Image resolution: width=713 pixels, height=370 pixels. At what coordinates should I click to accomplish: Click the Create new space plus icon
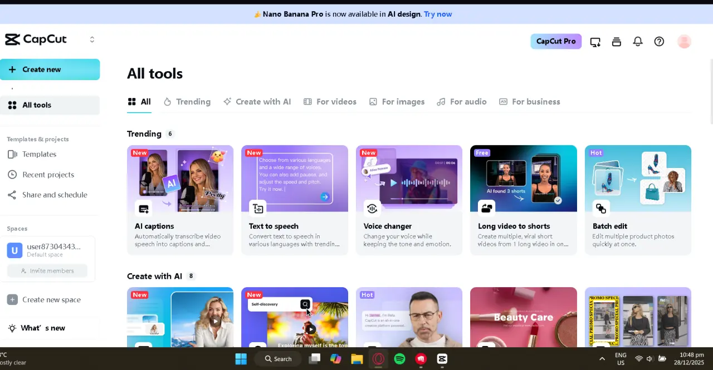12,300
